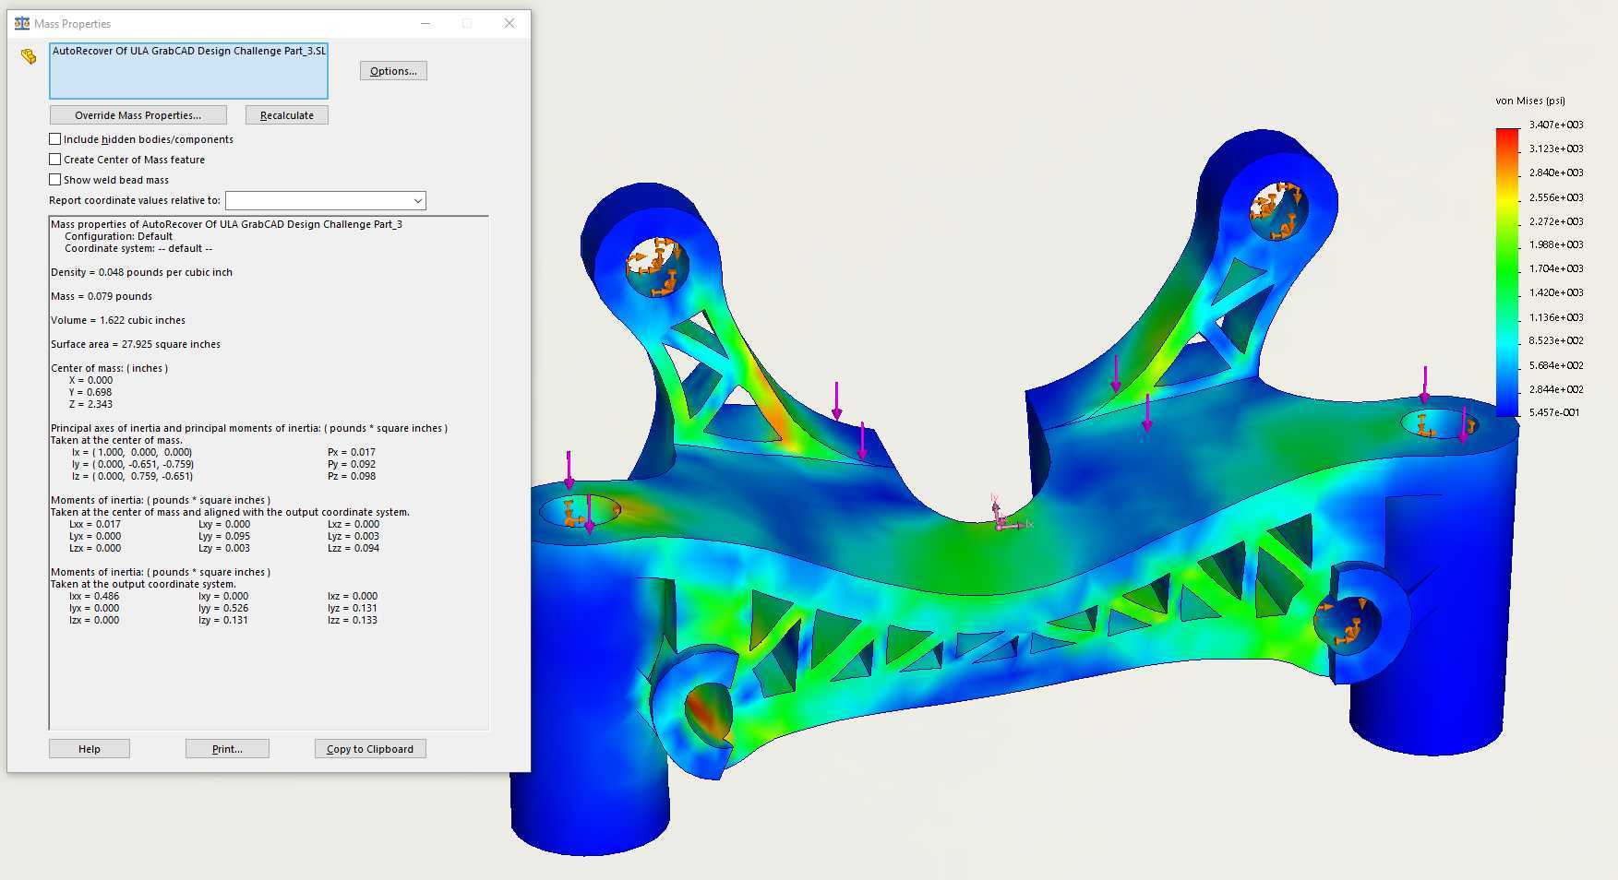Open Override Mass Properties dialog
Viewport: 1618px width, 880px height.
click(x=138, y=115)
